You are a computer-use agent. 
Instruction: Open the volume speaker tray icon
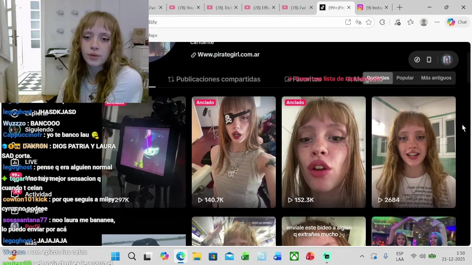point(423,256)
